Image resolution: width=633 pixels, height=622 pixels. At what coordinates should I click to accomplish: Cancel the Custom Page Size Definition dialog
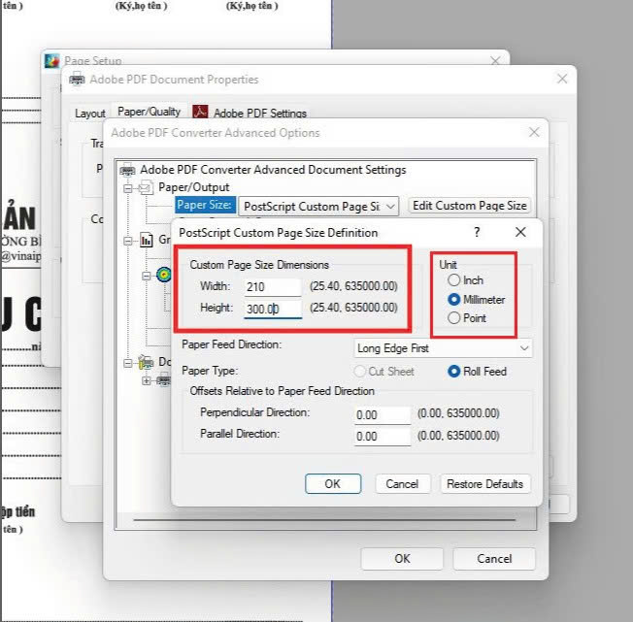point(402,483)
